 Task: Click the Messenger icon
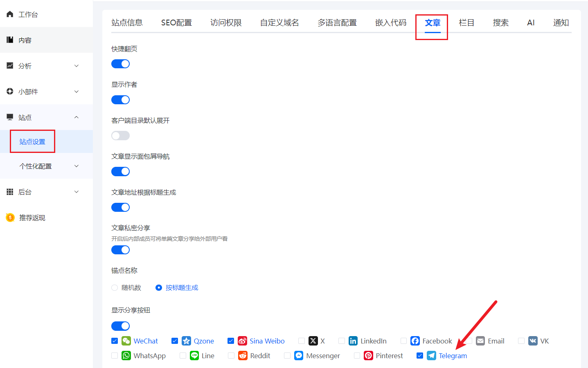click(x=299, y=355)
